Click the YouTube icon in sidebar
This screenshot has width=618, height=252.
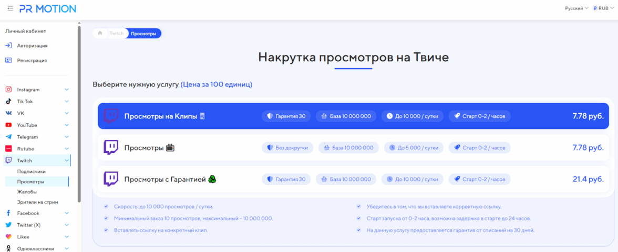click(x=8, y=125)
